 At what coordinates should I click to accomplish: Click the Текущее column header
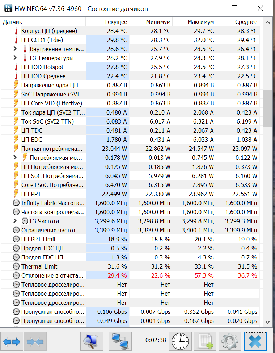(x=115, y=22)
